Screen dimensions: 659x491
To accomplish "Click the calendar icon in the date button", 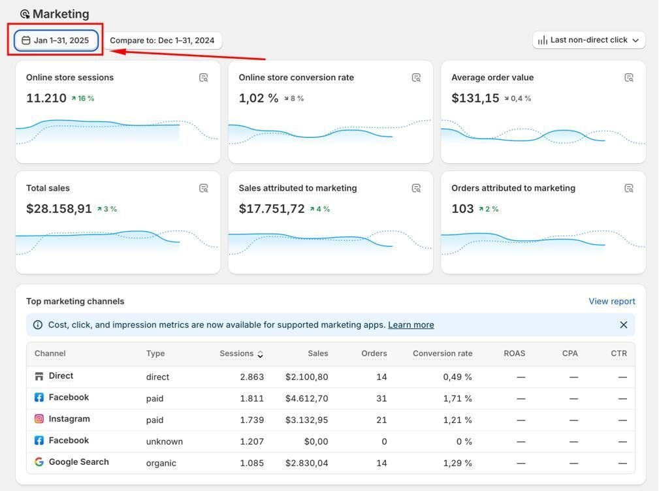I will click(x=26, y=40).
